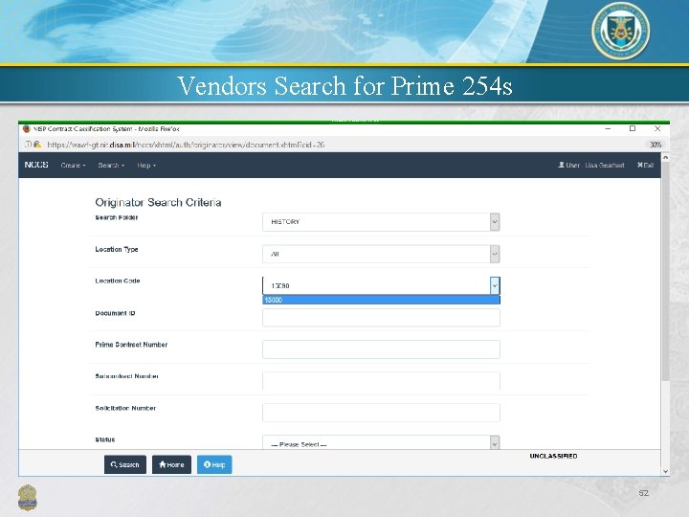The width and height of the screenshot is (689, 517).
Task: Click the Document ID input field
Action: (381, 318)
